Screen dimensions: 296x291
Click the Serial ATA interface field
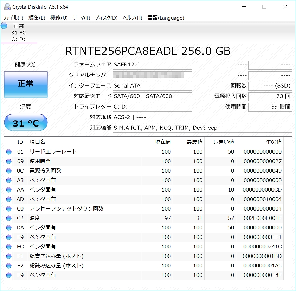[152, 86]
